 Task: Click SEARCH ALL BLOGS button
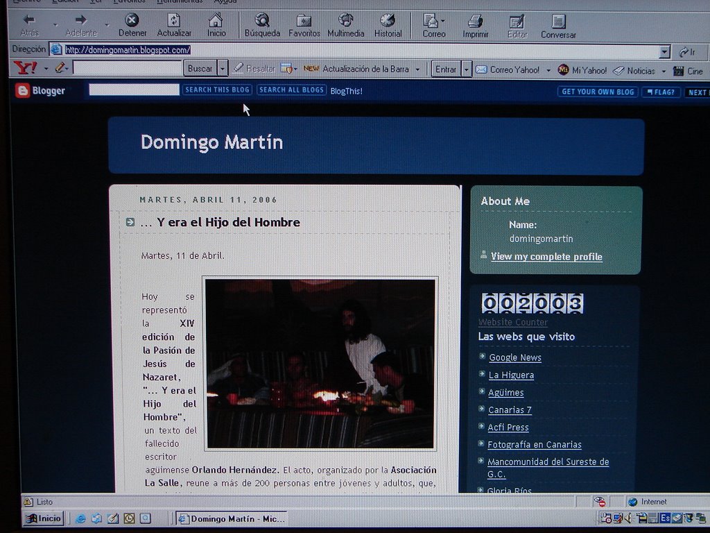[292, 90]
